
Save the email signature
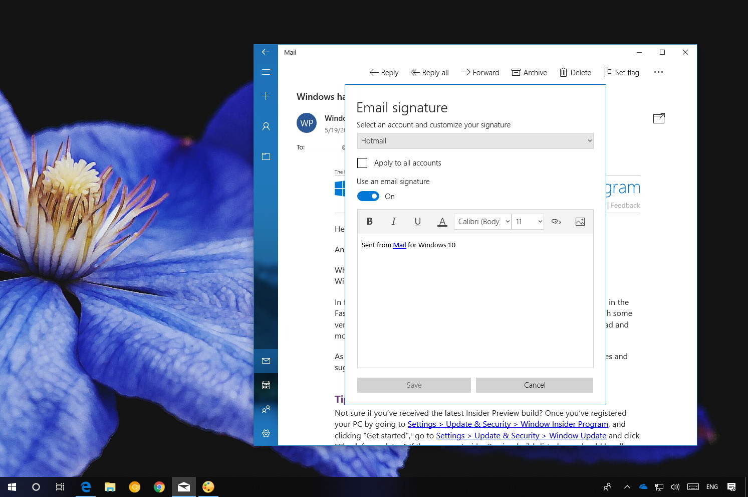click(414, 385)
